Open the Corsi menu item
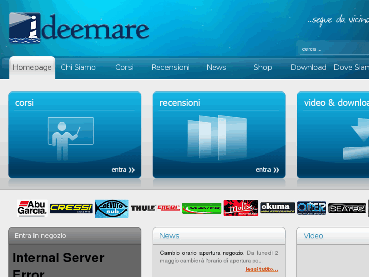Screen dimensions: 369x277 pos(124,68)
